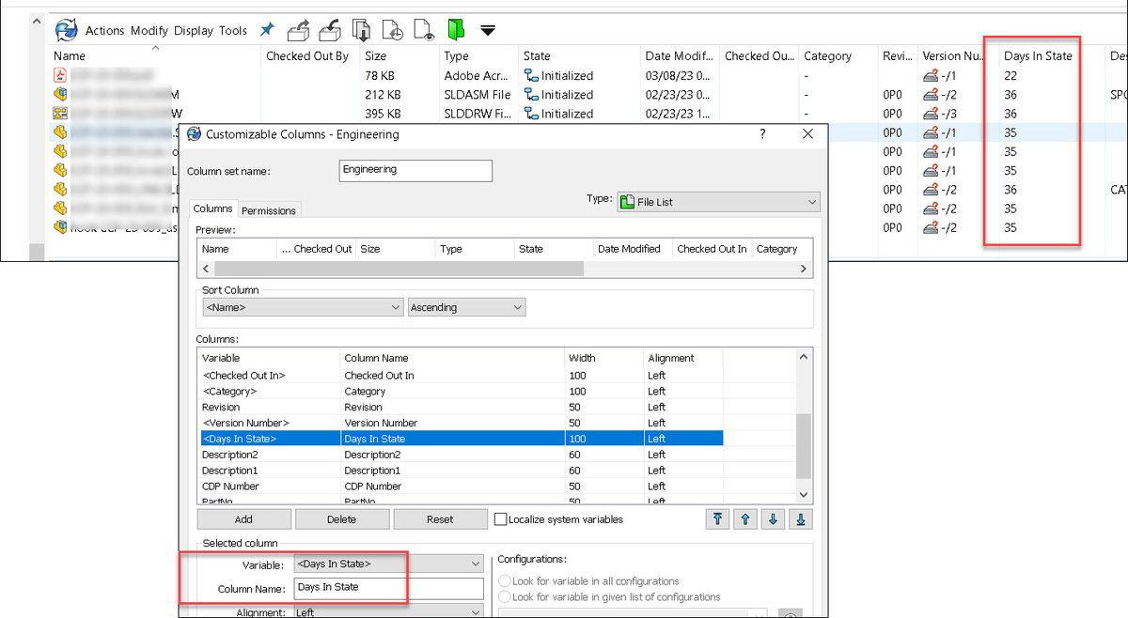Click the Check In box icon
1128x618 pixels.
pyautogui.click(x=331, y=30)
